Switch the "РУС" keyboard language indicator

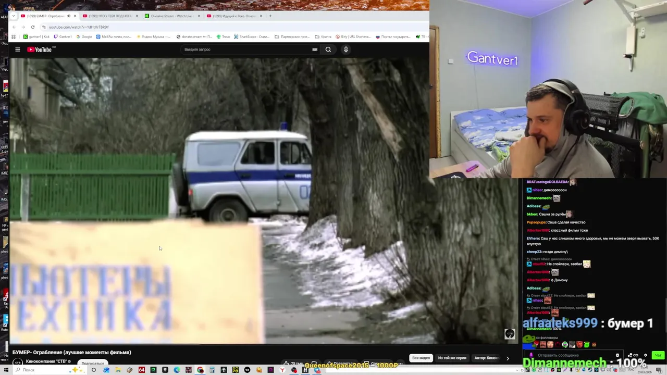click(631, 370)
